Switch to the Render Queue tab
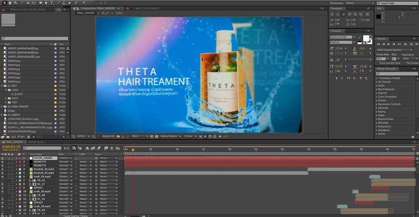419x217 pixels. 37,142
